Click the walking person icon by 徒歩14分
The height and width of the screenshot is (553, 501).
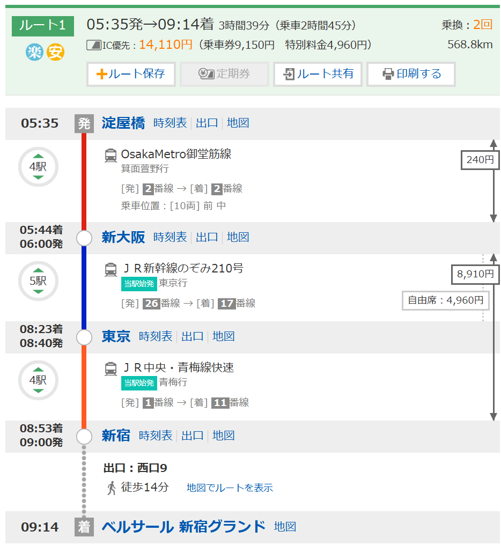(112, 488)
